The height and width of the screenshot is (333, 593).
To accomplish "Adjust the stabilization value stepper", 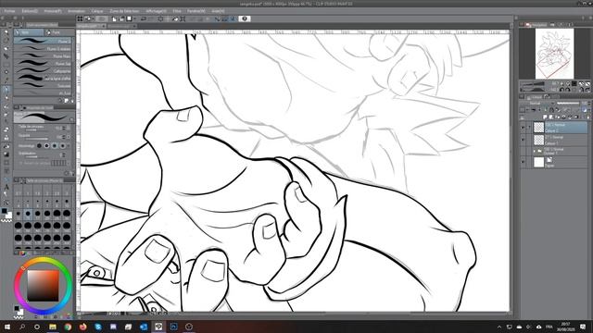I will click(x=64, y=154).
